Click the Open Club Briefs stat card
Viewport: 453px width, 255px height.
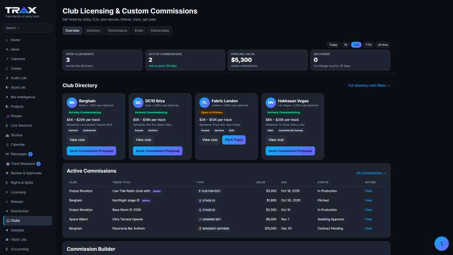(102, 60)
